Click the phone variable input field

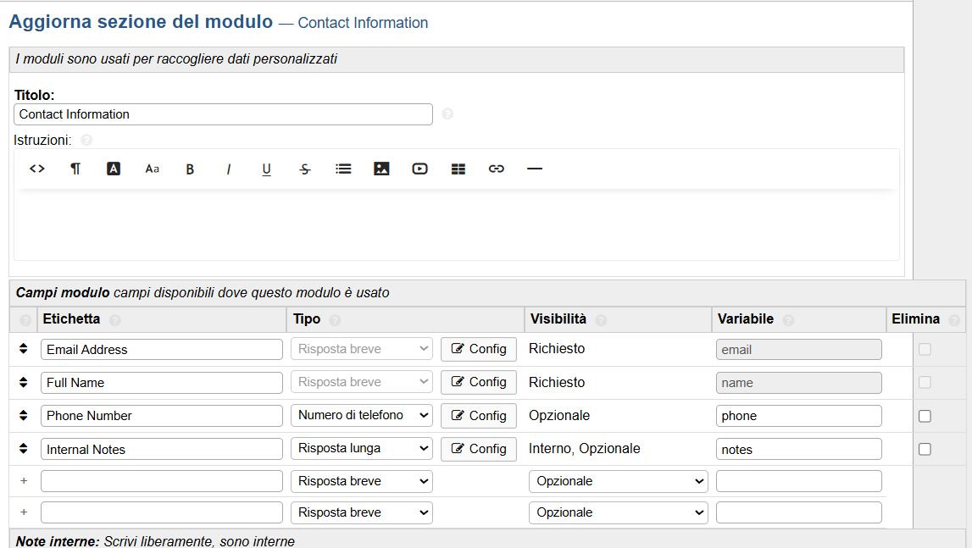click(x=798, y=416)
